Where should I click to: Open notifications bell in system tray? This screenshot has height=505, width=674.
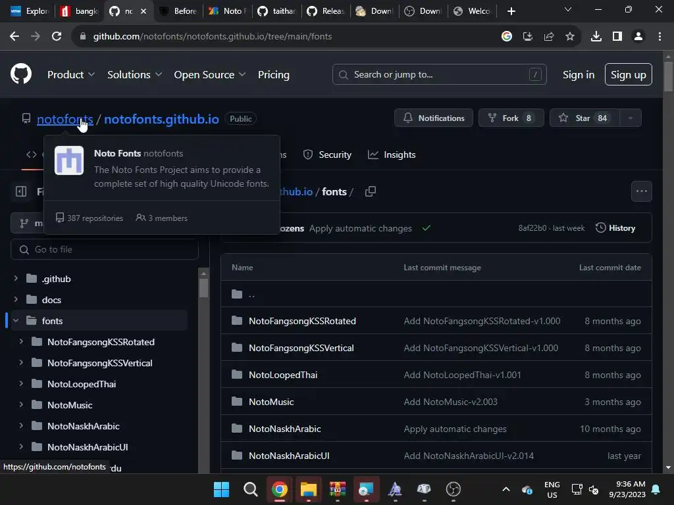(656, 489)
